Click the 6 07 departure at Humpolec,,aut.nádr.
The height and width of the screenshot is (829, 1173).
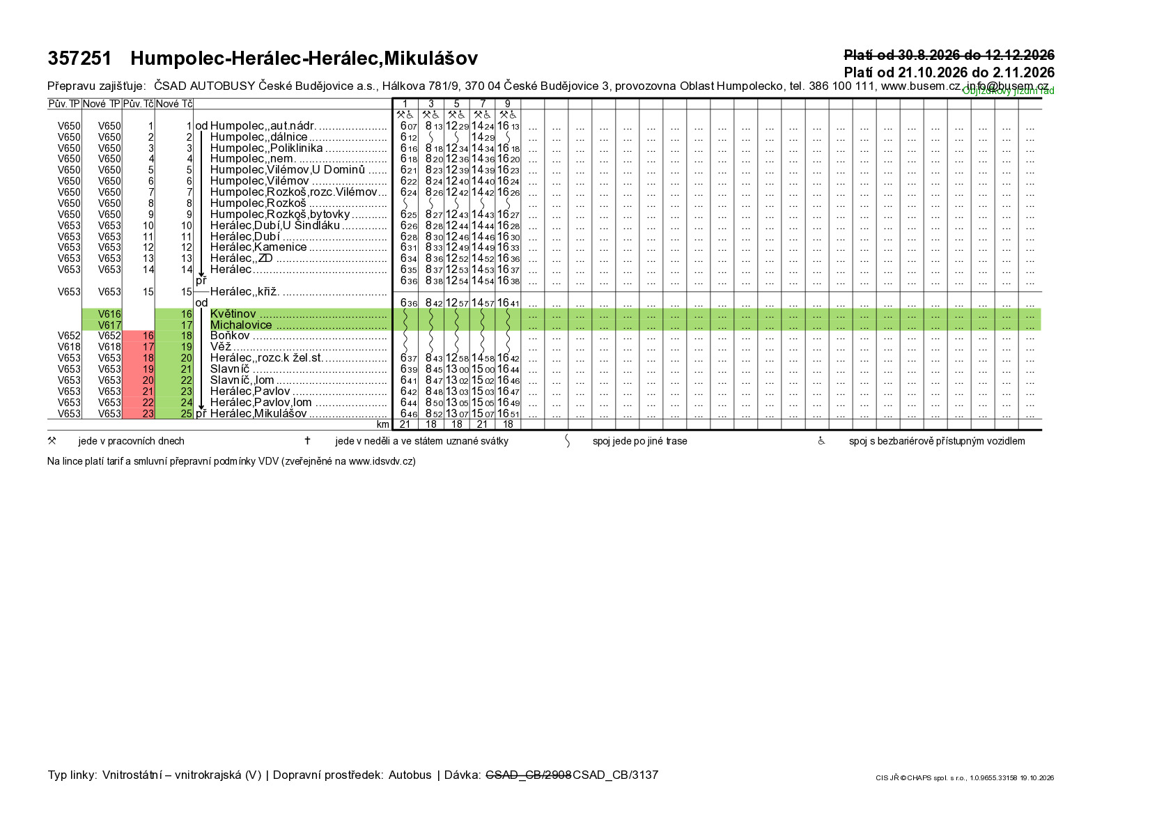click(409, 126)
